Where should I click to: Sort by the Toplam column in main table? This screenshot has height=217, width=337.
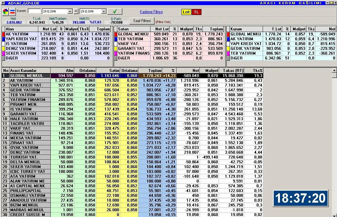[x=150, y=70]
